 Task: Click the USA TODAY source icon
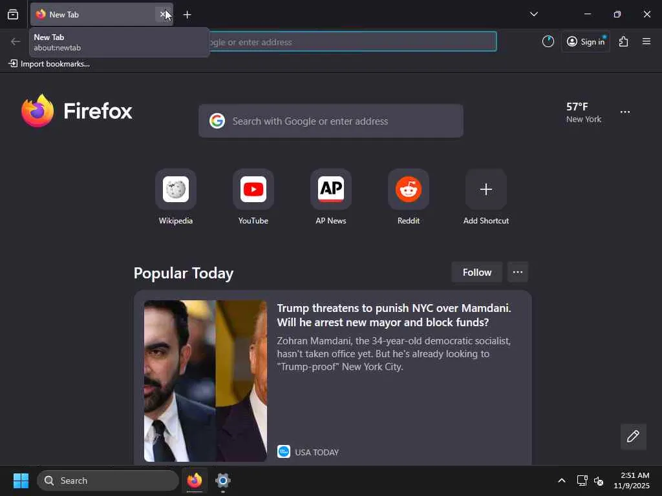point(284,451)
